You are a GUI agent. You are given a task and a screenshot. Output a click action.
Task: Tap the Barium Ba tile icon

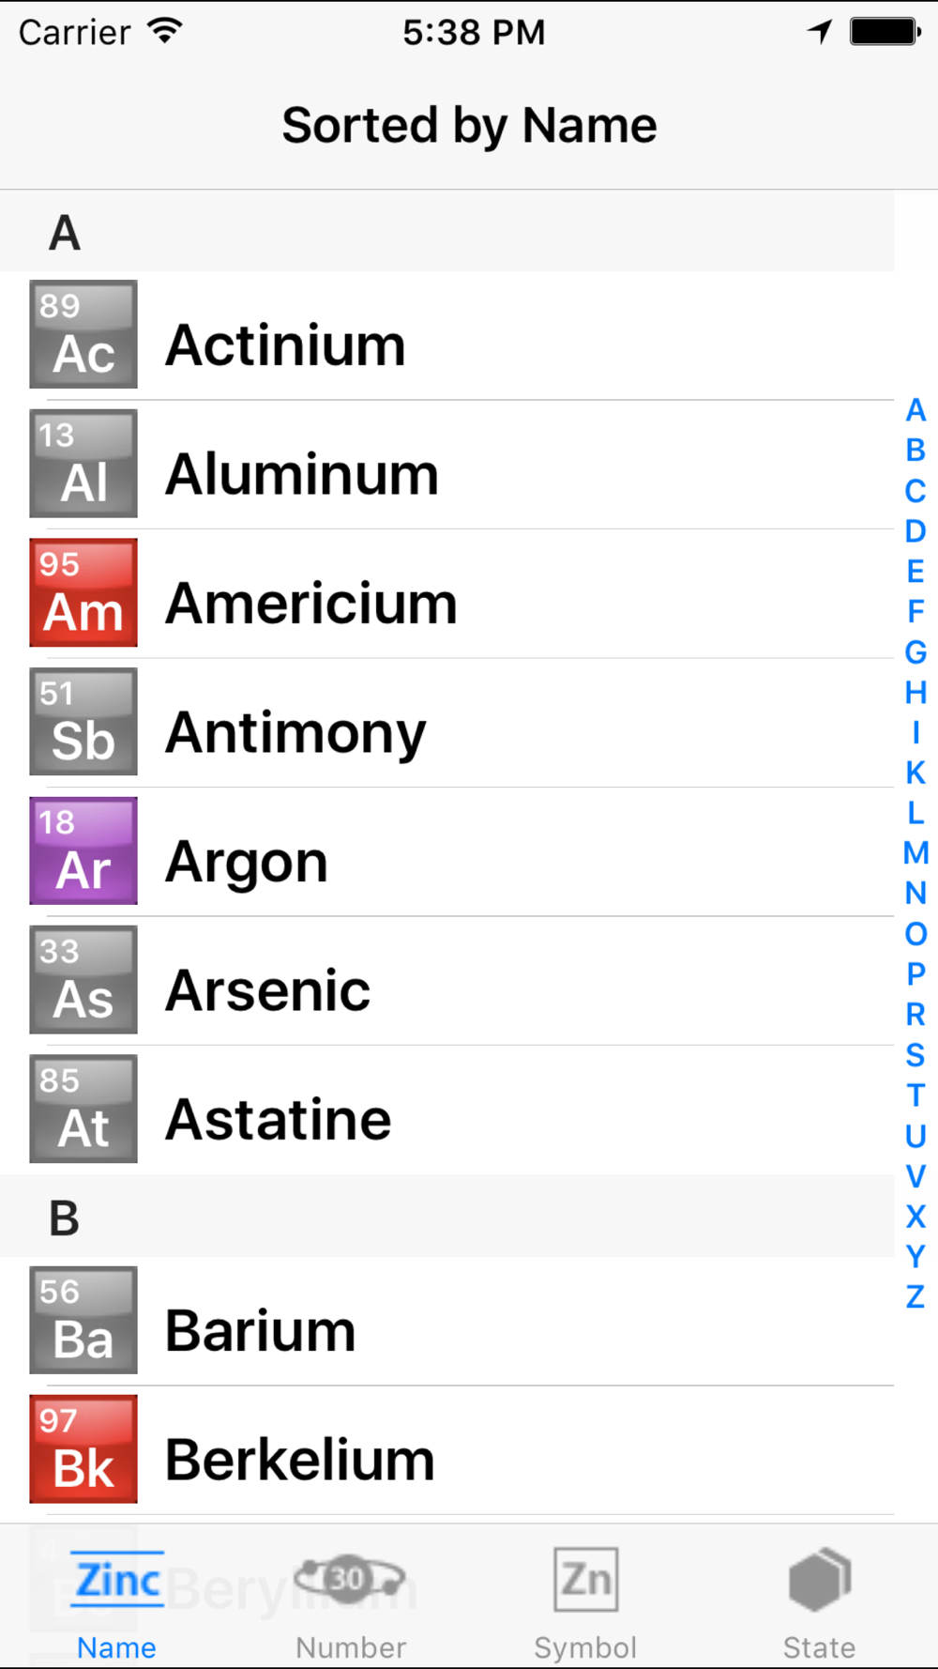tap(83, 1321)
